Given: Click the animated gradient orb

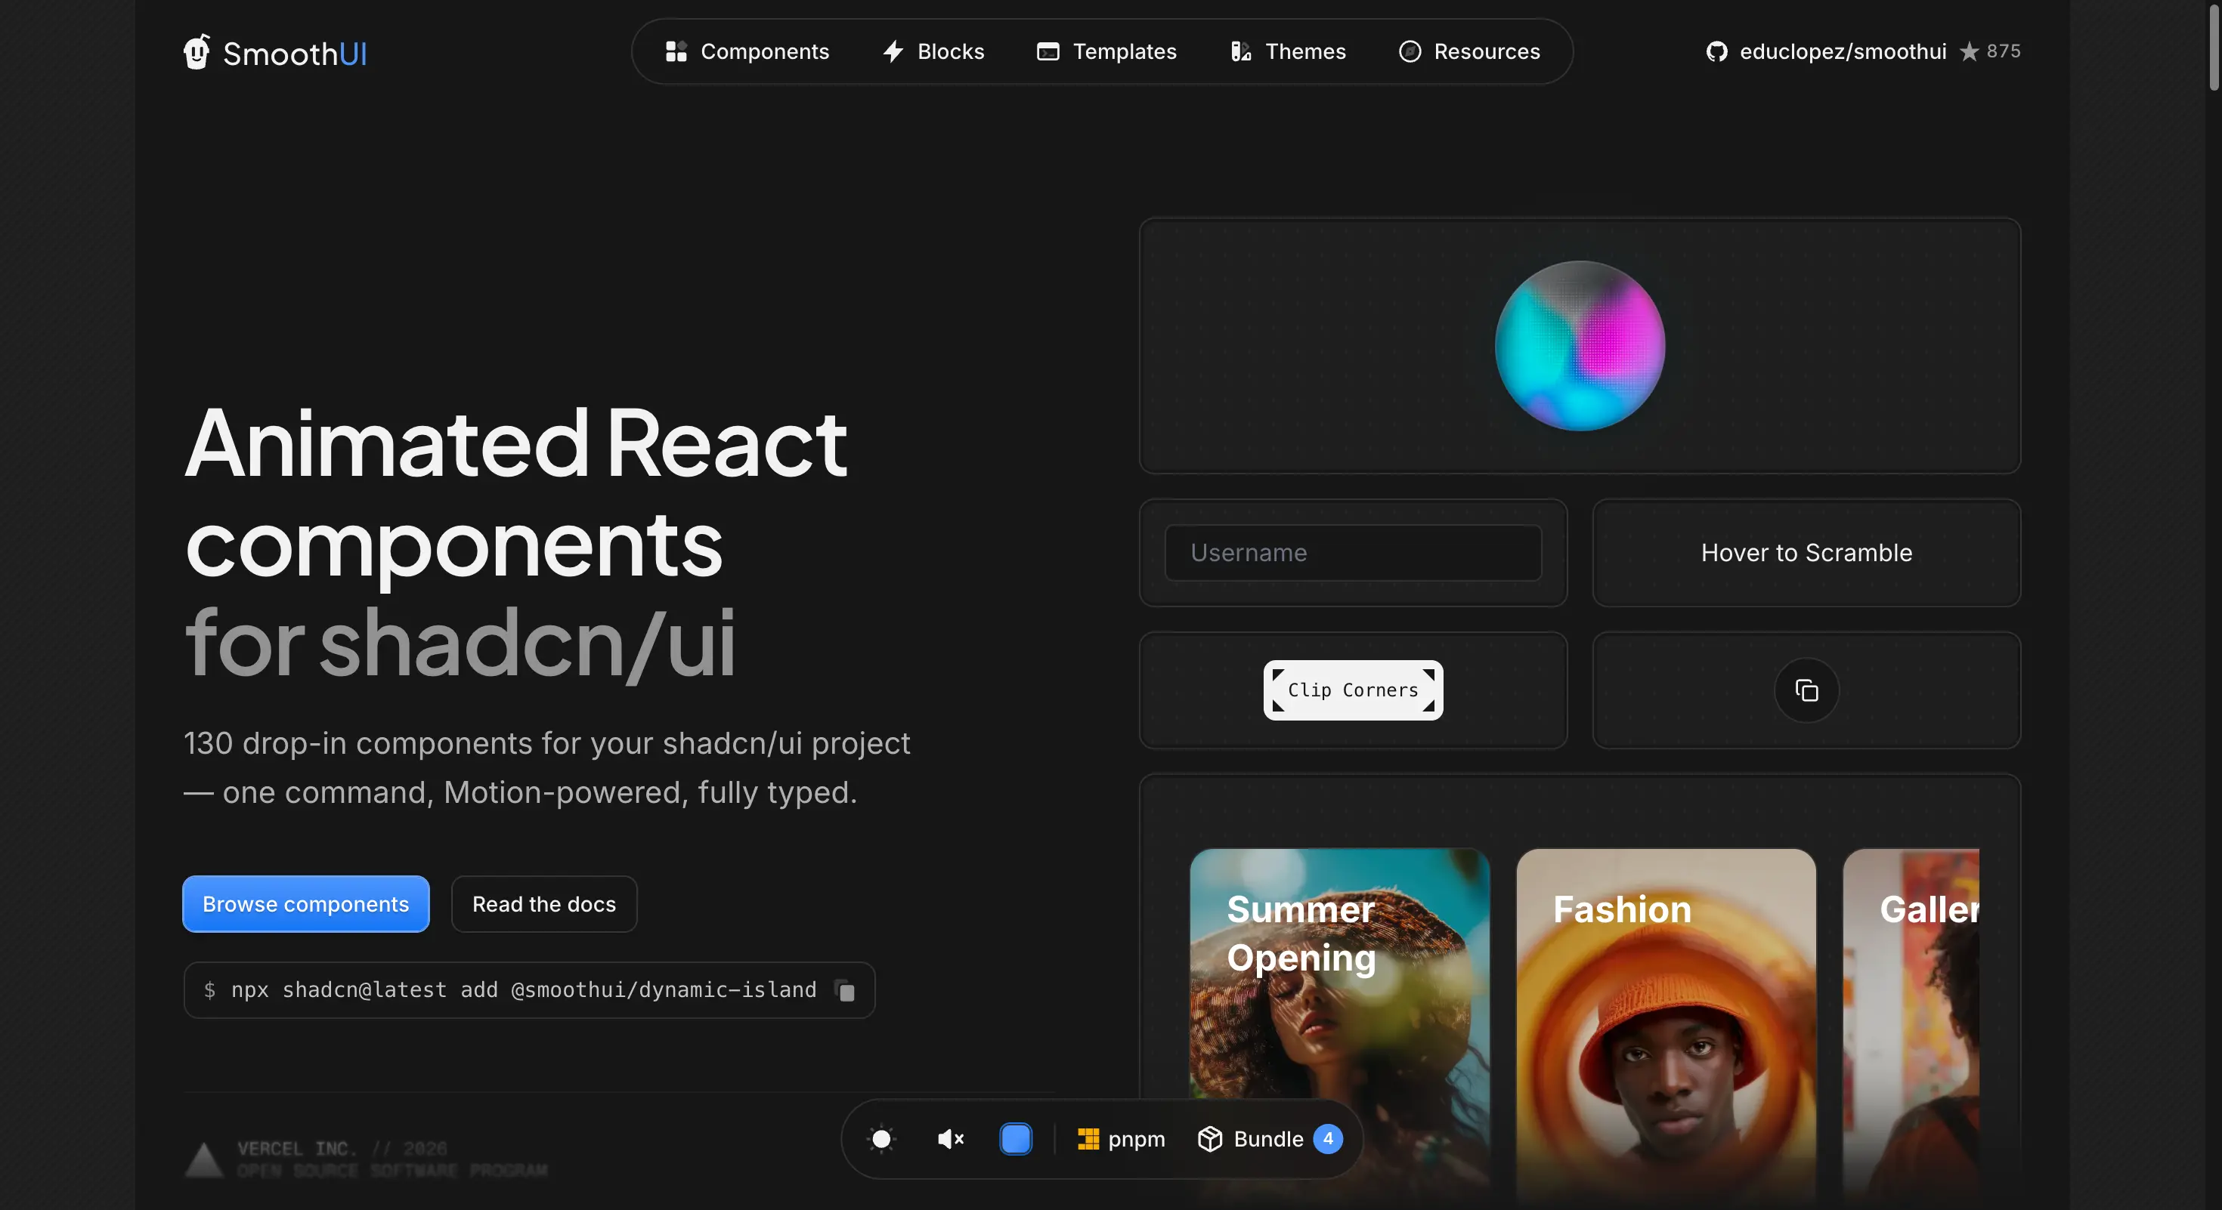Looking at the screenshot, I should [x=1580, y=346].
